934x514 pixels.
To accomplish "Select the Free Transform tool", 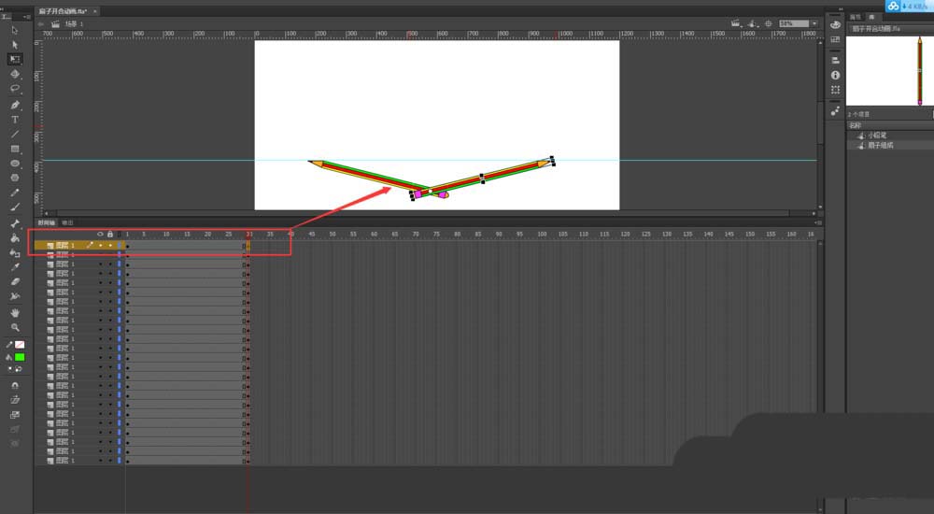I will (x=15, y=59).
